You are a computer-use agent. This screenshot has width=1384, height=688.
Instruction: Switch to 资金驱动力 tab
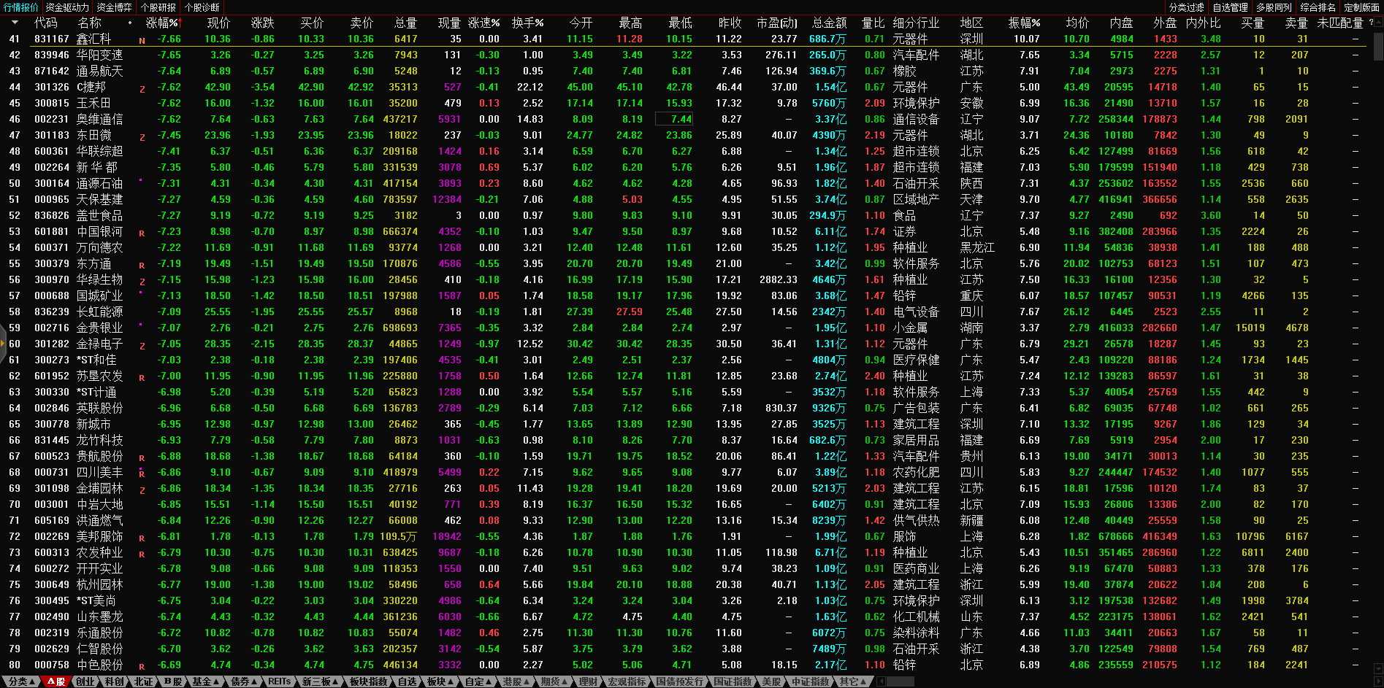(x=67, y=7)
